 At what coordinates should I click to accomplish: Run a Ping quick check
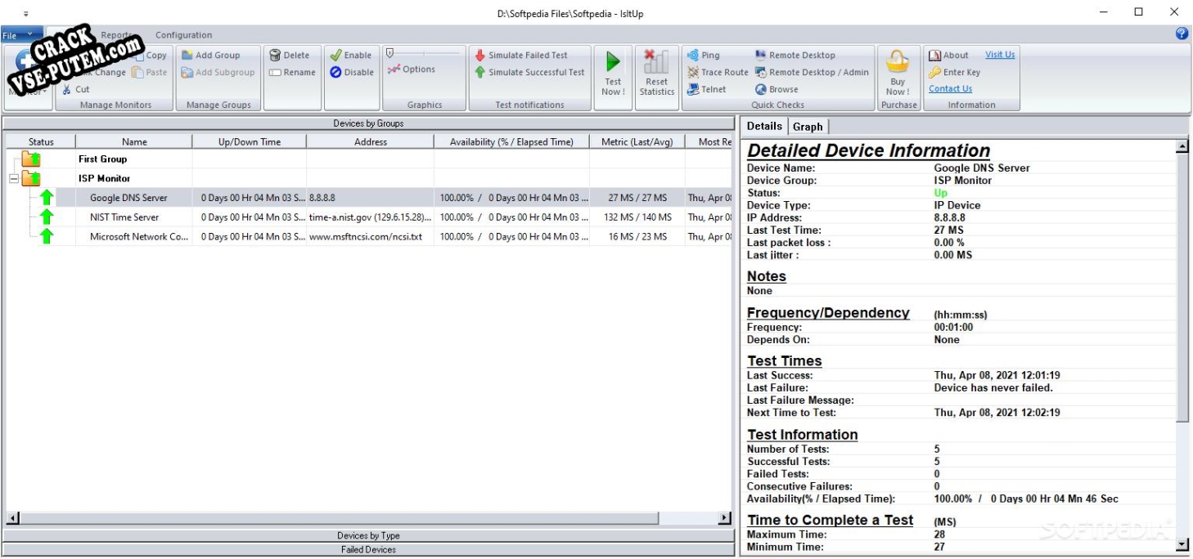[x=704, y=56]
